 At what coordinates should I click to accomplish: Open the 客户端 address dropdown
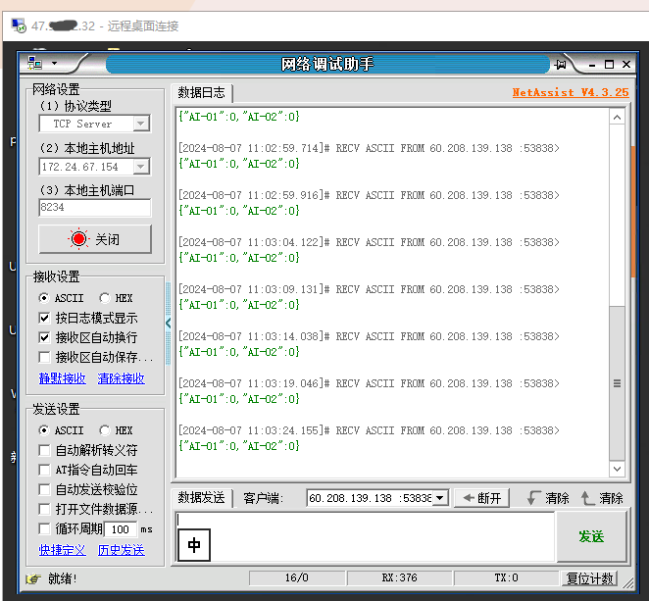click(x=440, y=498)
